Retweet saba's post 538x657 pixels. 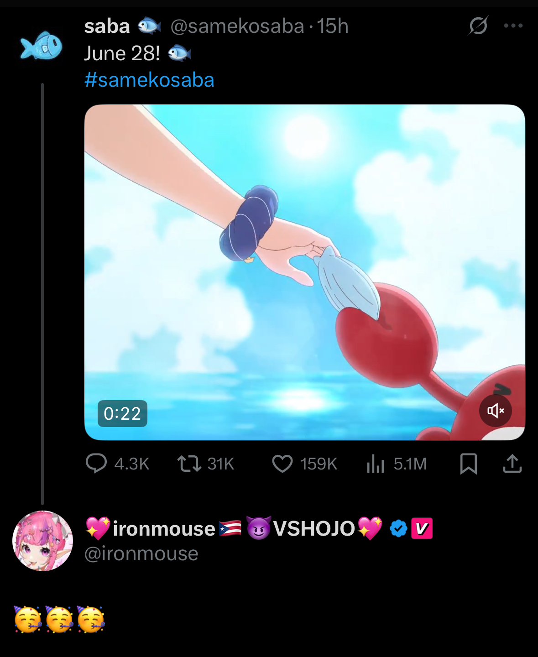pyautogui.click(x=189, y=464)
